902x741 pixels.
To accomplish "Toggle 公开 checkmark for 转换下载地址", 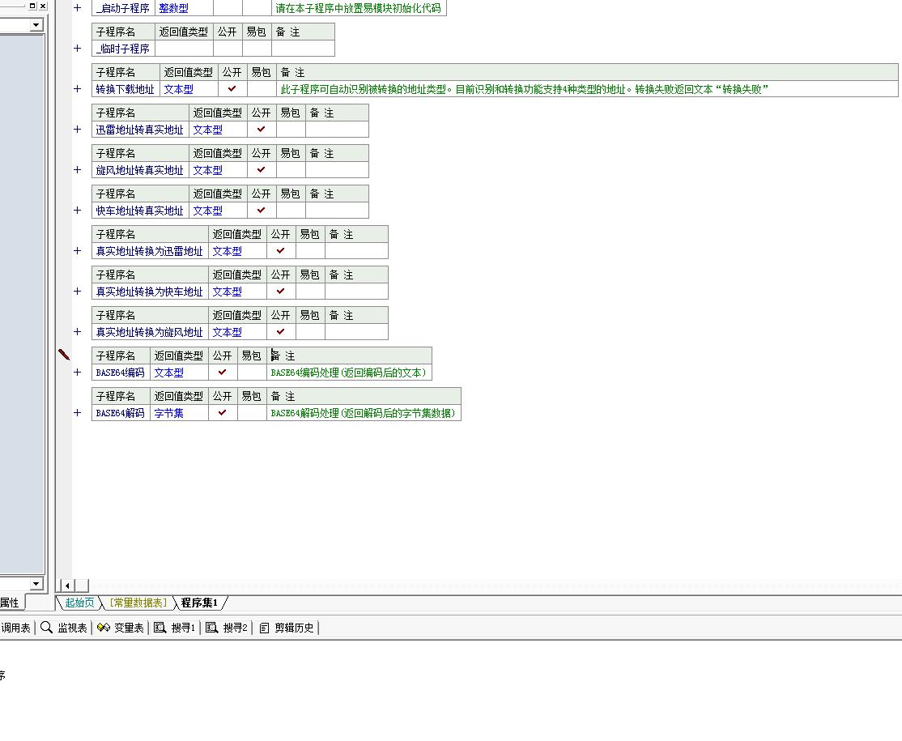I will pyautogui.click(x=232, y=88).
